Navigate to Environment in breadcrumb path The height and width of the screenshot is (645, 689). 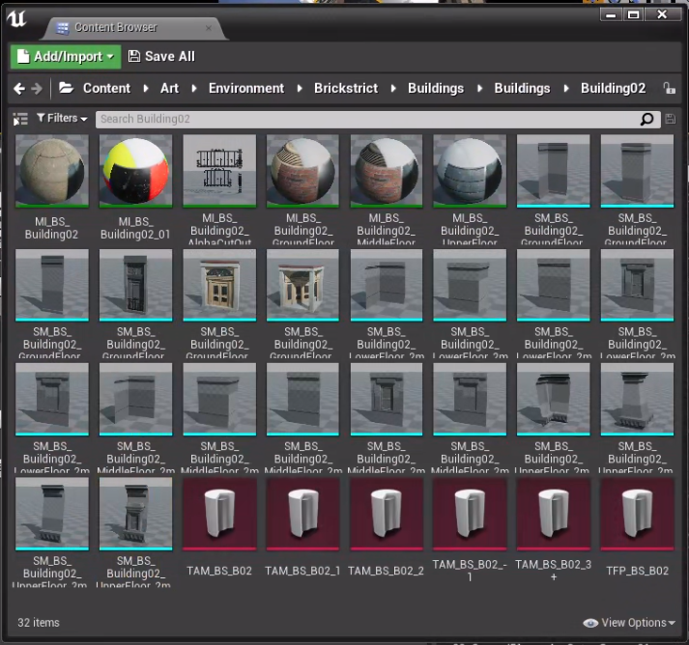pyautogui.click(x=246, y=88)
